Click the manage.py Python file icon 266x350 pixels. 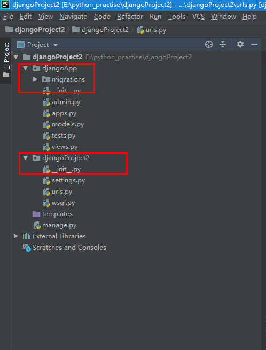[x=37, y=226]
